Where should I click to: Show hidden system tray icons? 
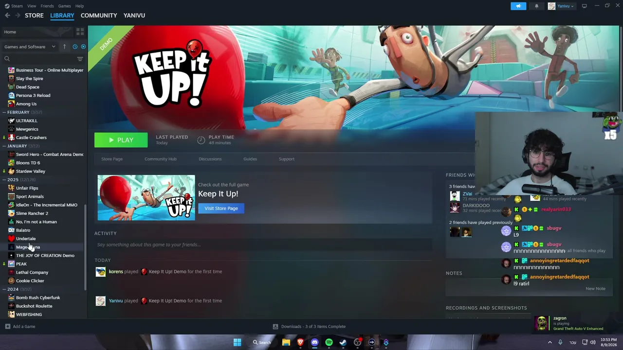coord(550,342)
